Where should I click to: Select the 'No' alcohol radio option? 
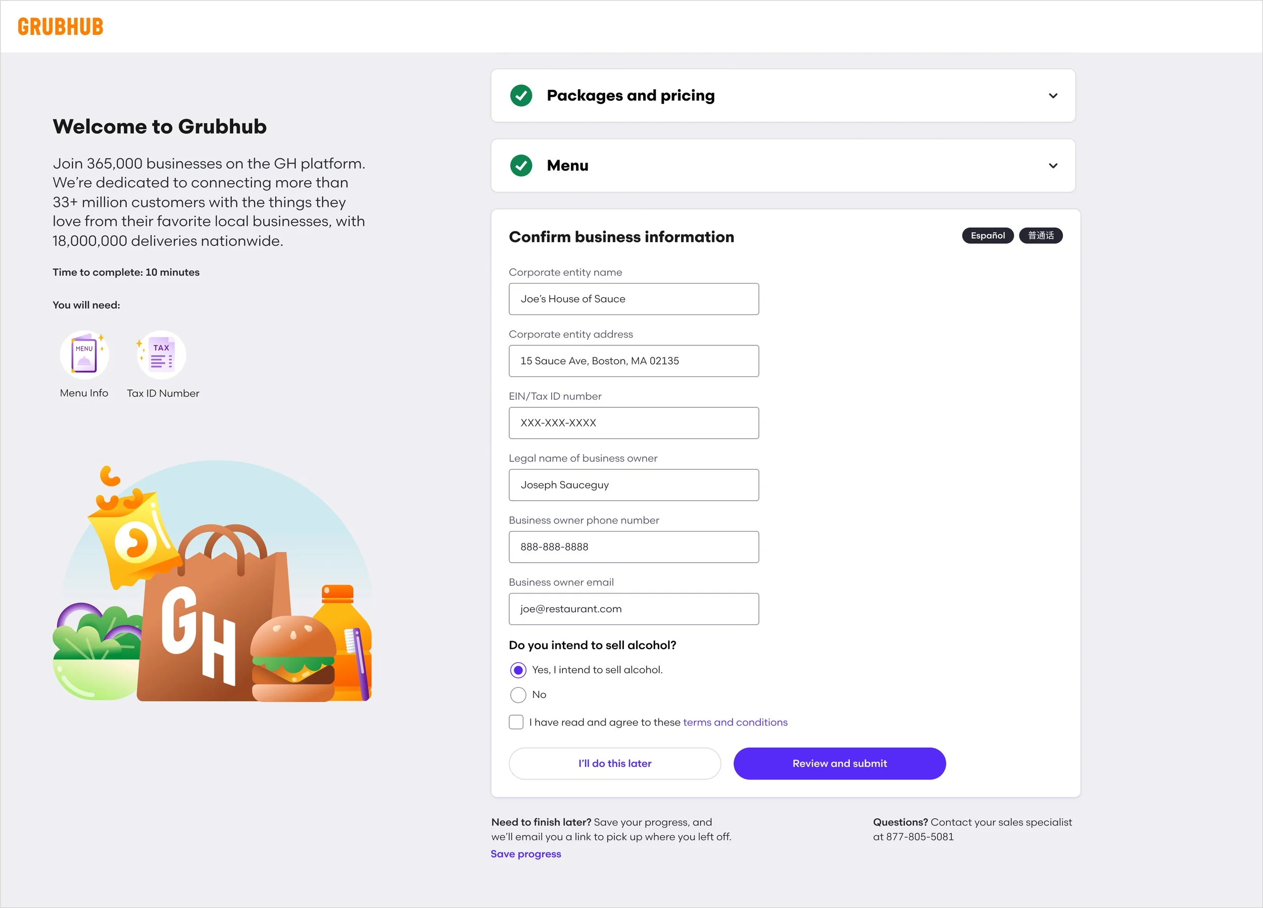(518, 695)
